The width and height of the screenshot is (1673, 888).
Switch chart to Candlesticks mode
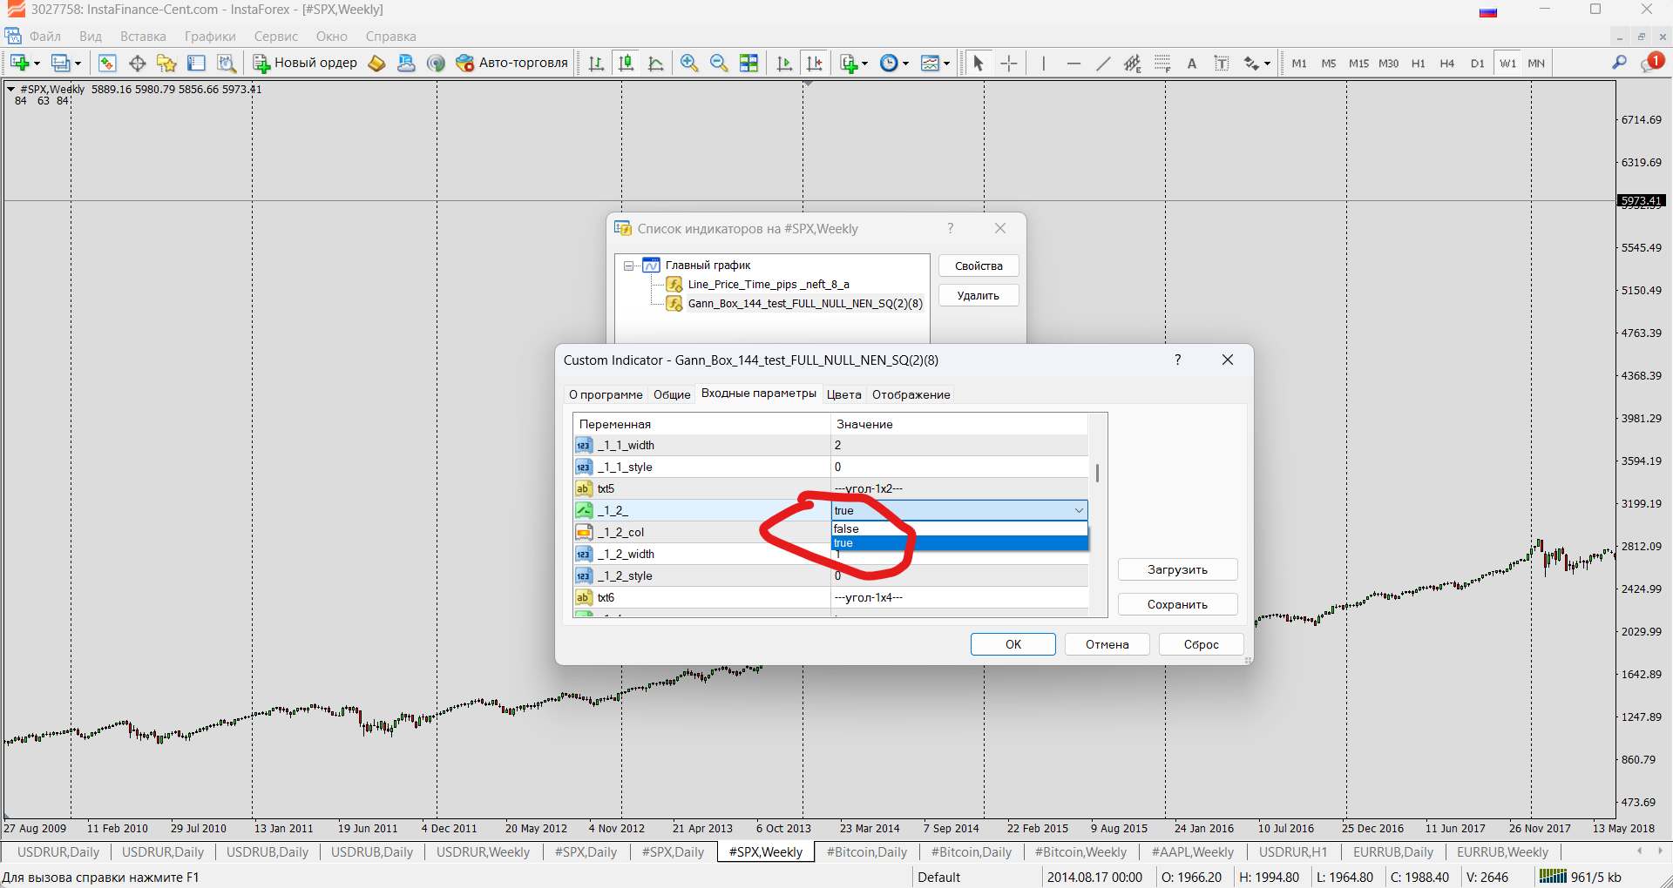point(626,63)
